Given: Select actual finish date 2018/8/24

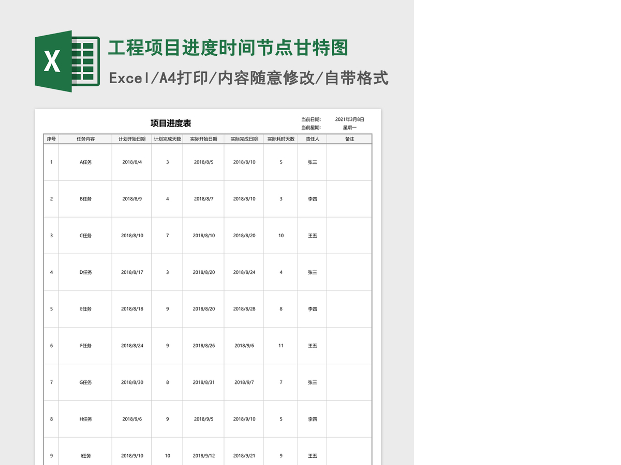Looking at the screenshot, I should click(244, 272).
